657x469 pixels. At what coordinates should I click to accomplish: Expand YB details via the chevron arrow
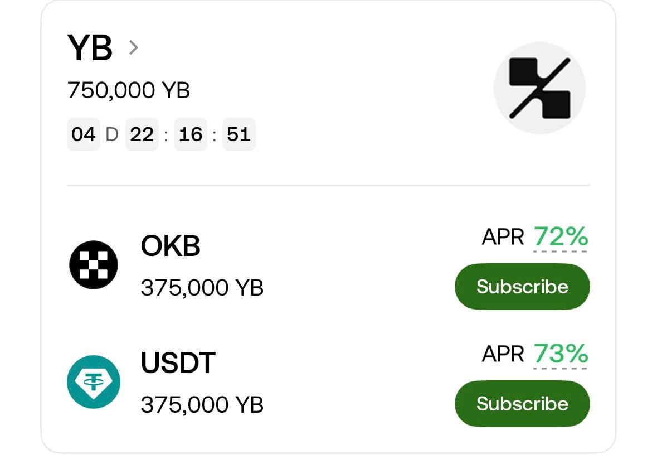133,48
